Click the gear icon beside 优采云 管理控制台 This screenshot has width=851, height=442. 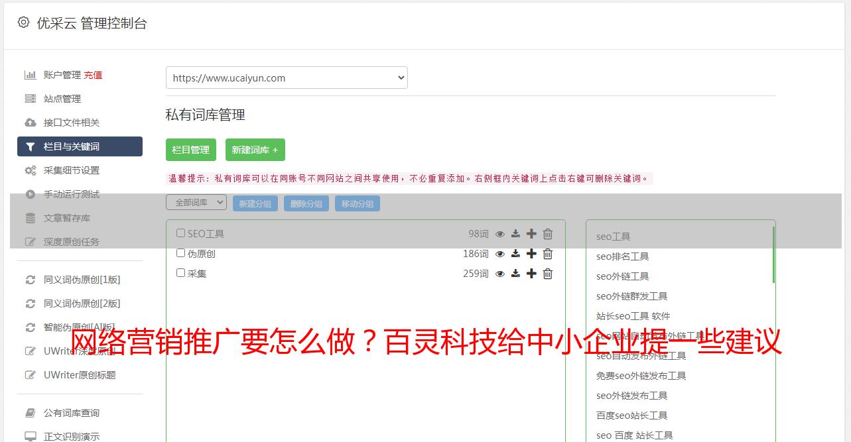(x=23, y=23)
